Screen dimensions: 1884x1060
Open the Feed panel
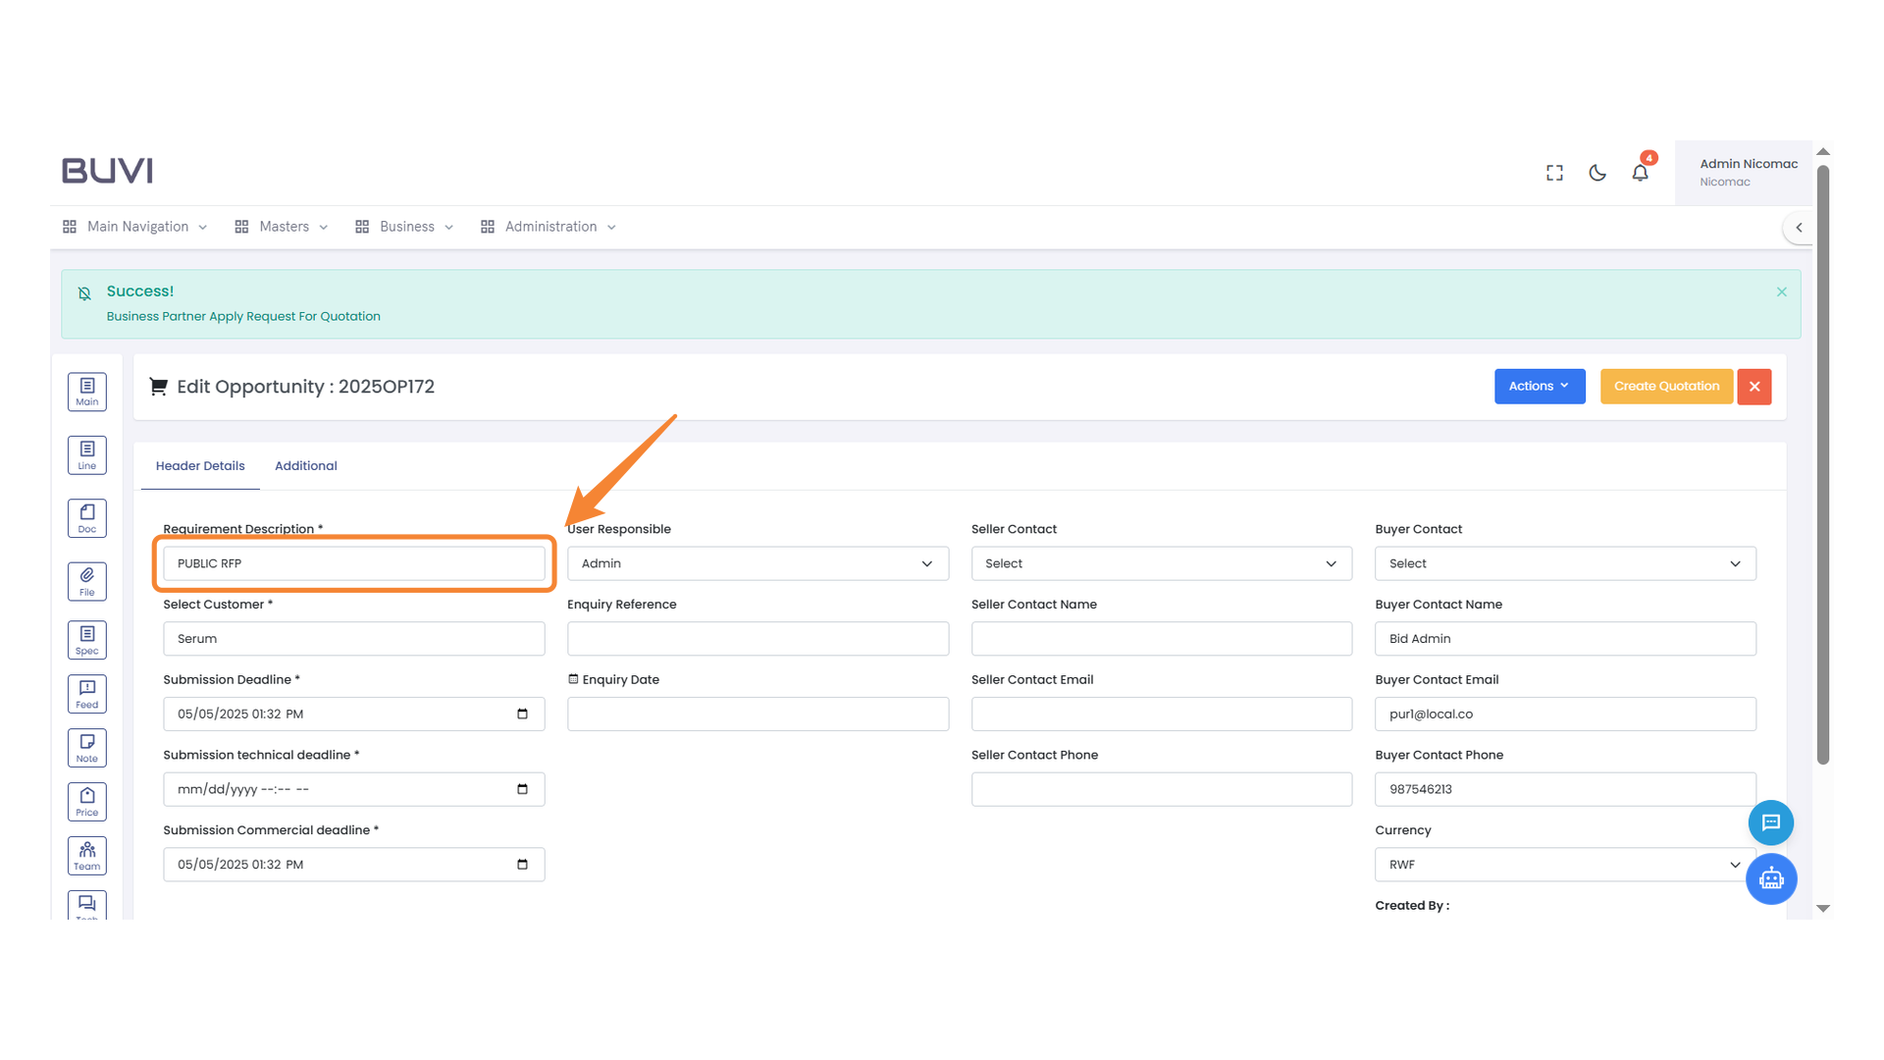(86, 693)
